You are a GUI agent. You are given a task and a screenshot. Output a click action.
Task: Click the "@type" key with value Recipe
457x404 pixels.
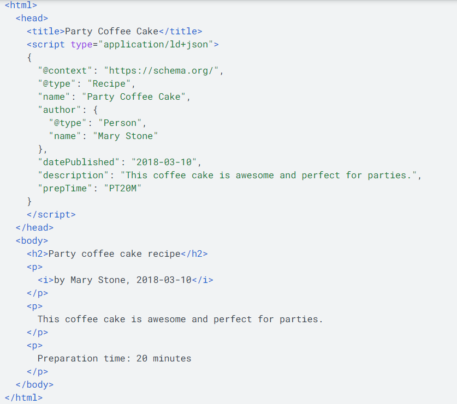55,83
